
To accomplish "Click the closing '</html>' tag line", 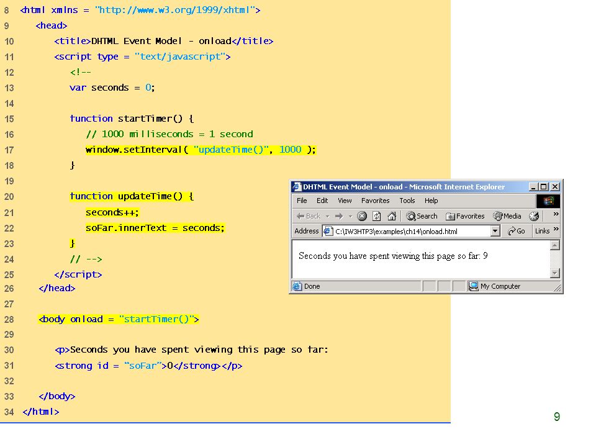I will tap(41, 412).
